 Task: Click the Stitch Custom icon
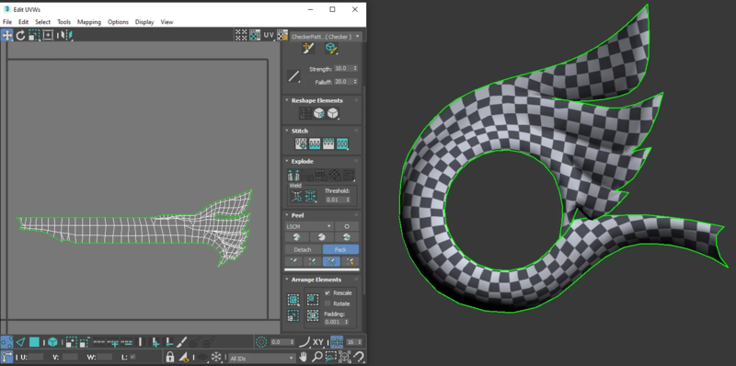coord(342,143)
